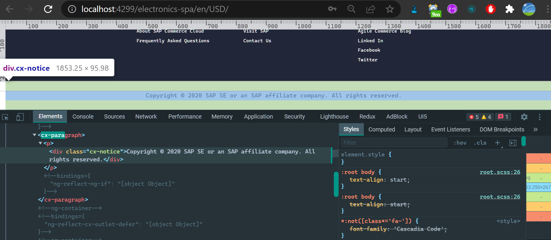Show more Styles pane tabs chevron
The image size is (551, 240).
535,129
